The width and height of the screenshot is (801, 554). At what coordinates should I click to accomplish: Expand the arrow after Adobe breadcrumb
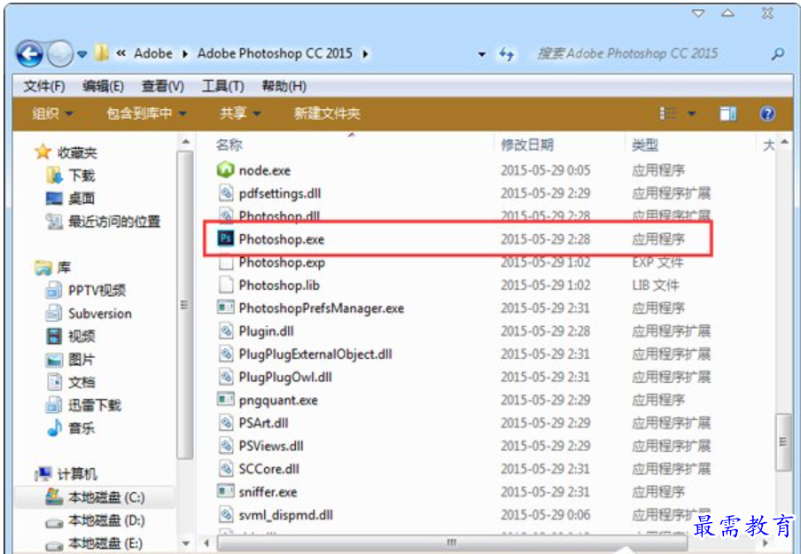pos(185,54)
